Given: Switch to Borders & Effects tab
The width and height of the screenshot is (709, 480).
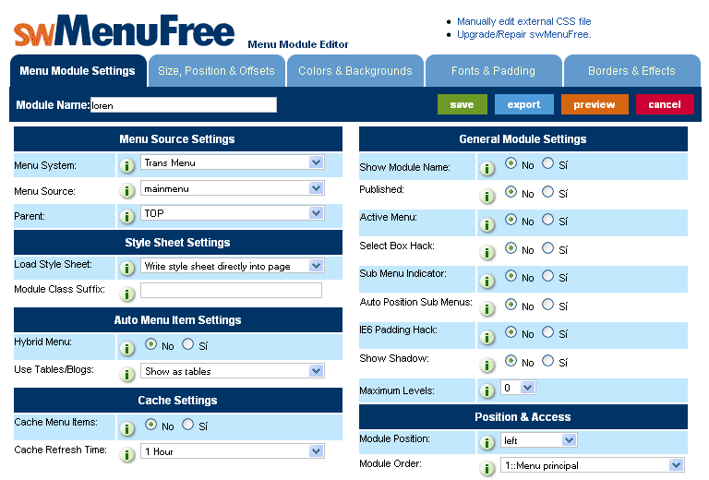Looking at the screenshot, I should 632,71.
